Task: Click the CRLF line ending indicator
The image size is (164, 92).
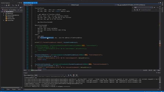Action: click(x=159, y=70)
